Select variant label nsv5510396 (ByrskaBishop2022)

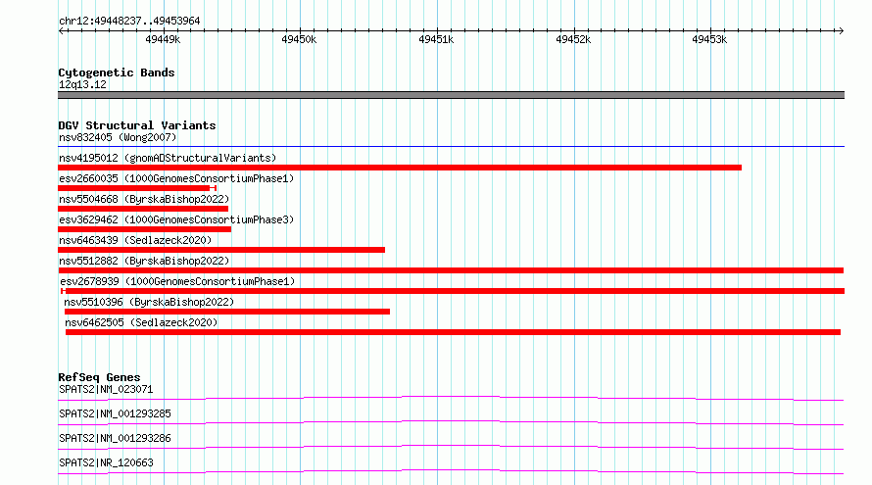coord(149,302)
